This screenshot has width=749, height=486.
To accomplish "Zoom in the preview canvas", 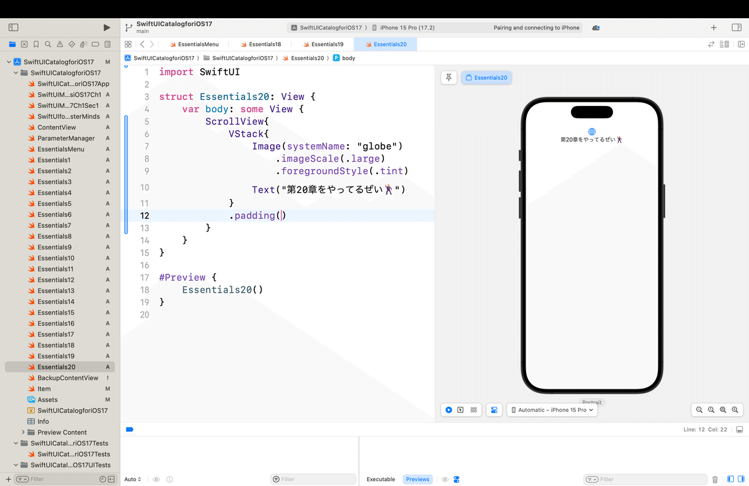I will pyautogui.click(x=735, y=410).
